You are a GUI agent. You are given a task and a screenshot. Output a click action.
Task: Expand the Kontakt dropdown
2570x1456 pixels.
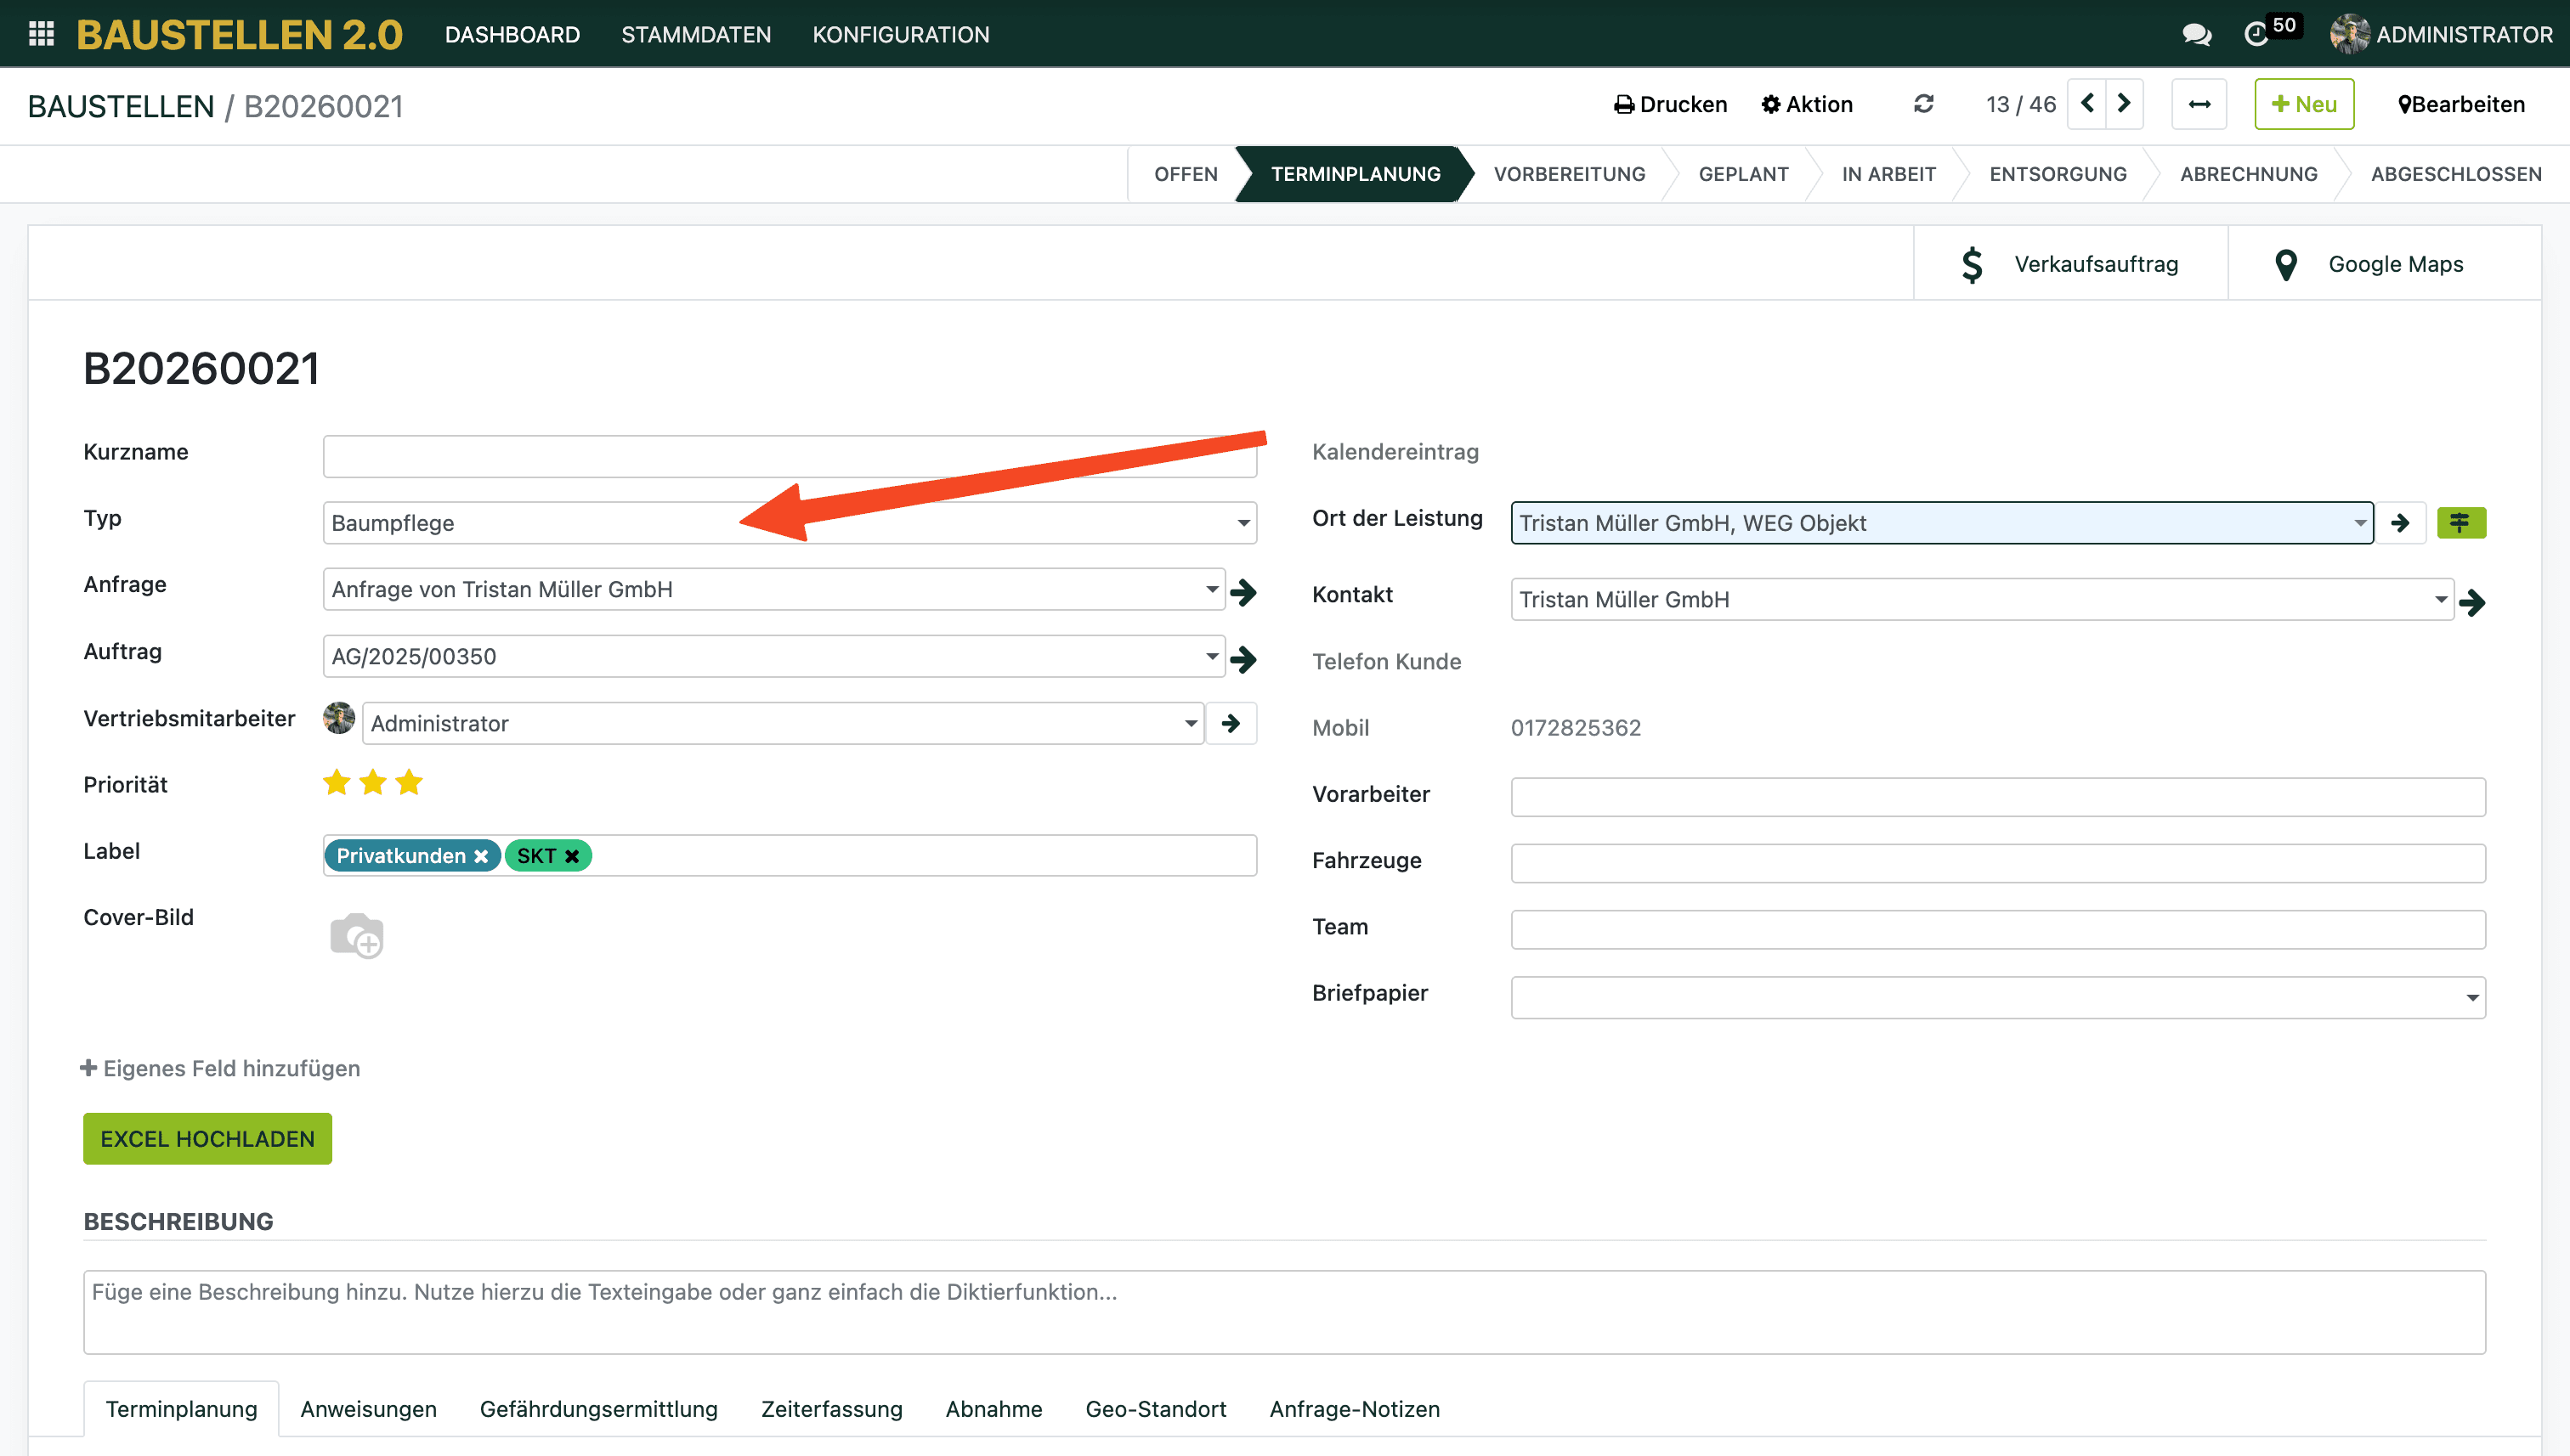click(x=2440, y=599)
